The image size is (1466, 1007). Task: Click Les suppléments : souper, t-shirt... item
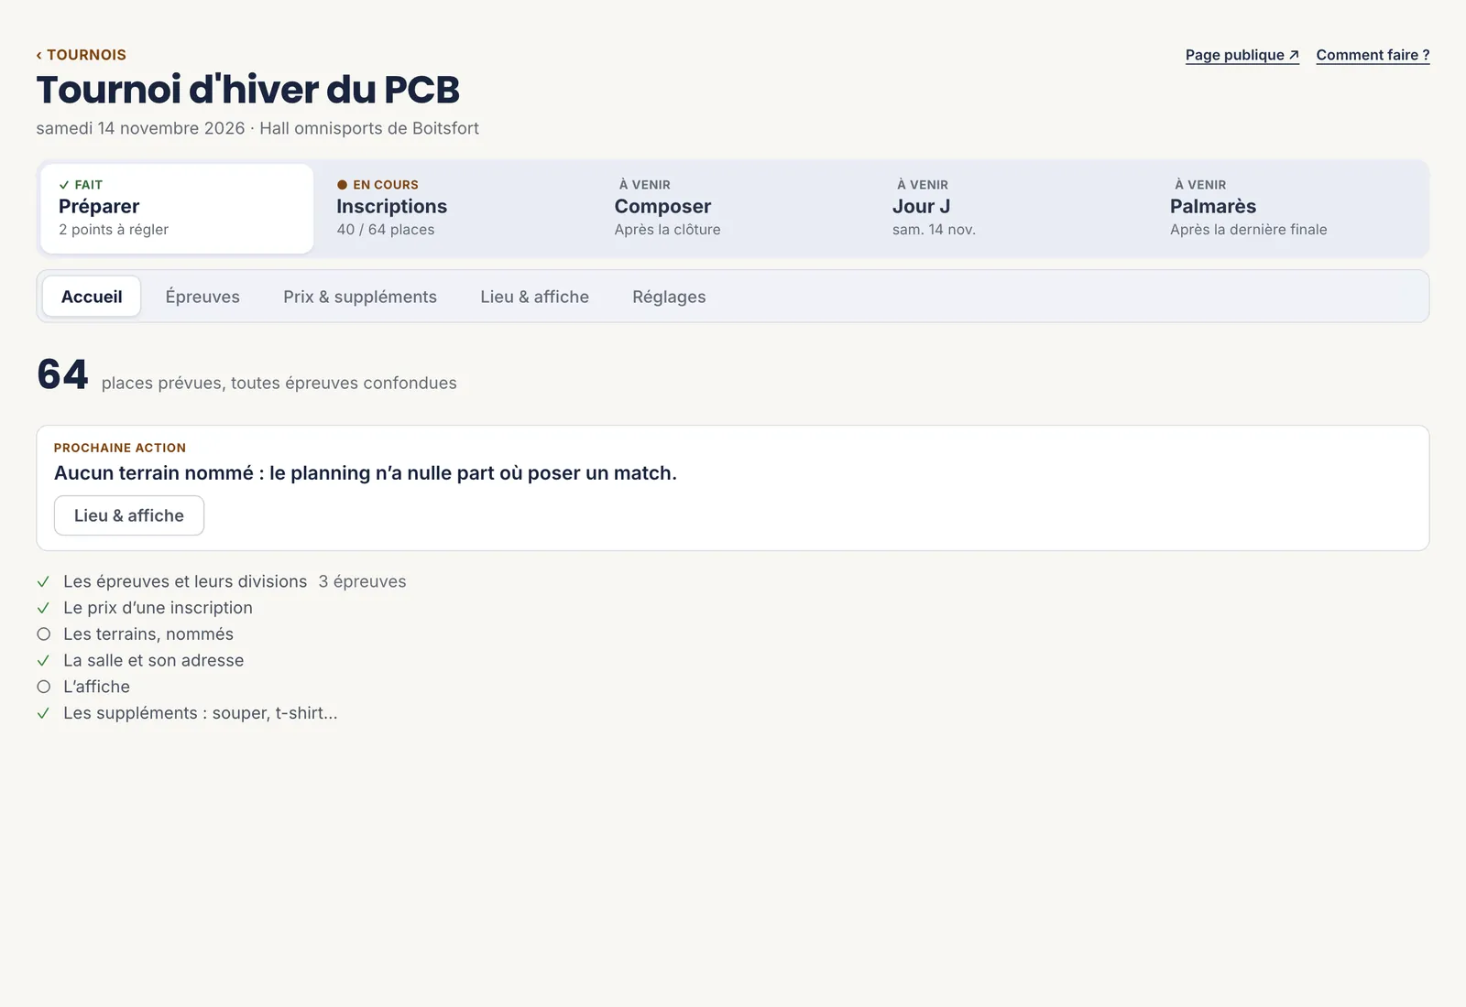pyautogui.click(x=201, y=713)
